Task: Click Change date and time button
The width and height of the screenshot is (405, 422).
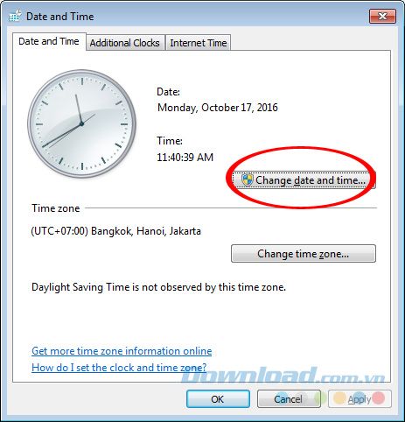Action: 304,180
